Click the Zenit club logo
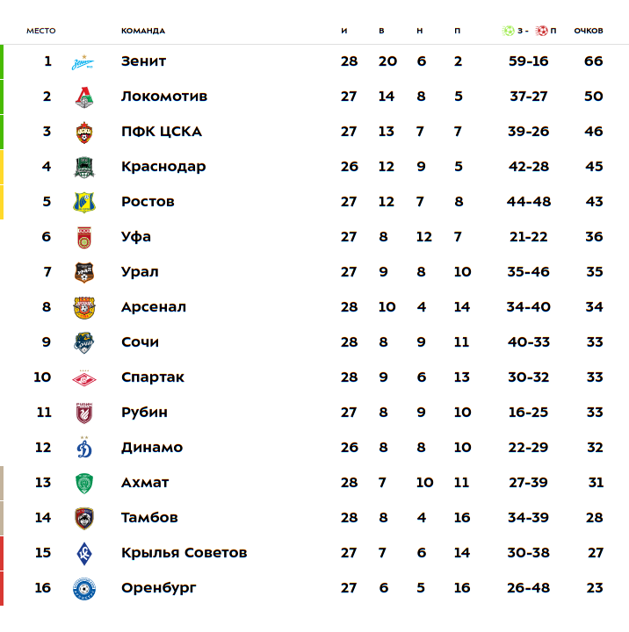The width and height of the screenshot is (629, 632). (84, 61)
